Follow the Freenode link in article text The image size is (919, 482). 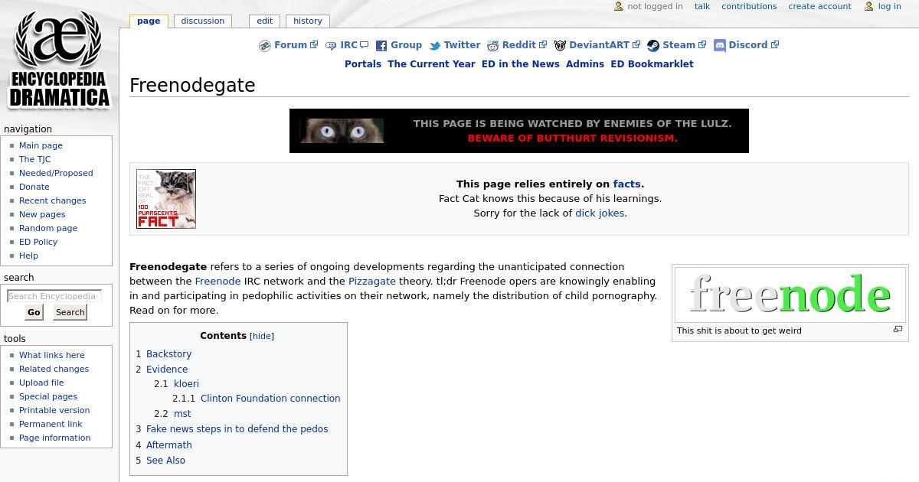(x=217, y=281)
